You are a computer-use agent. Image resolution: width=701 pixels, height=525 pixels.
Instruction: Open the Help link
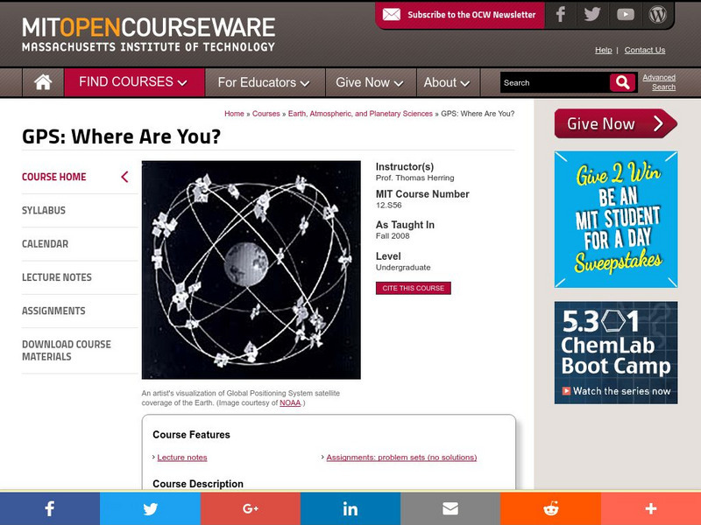click(x=603, y=50)
